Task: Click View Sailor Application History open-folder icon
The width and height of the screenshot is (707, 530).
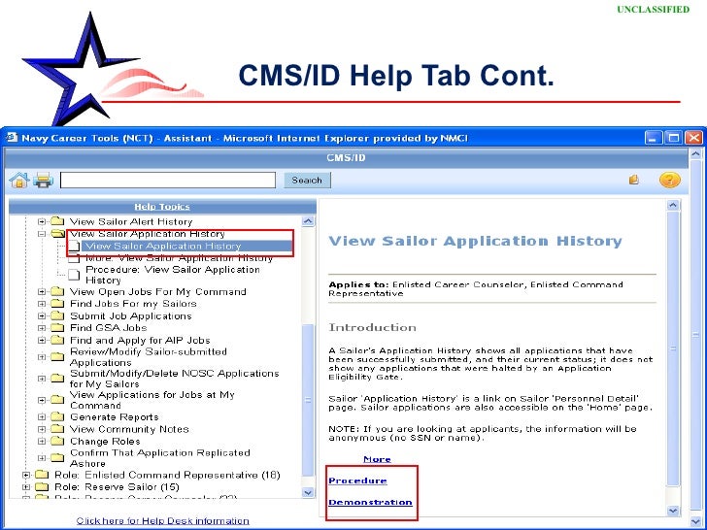Action: [58, 233]
